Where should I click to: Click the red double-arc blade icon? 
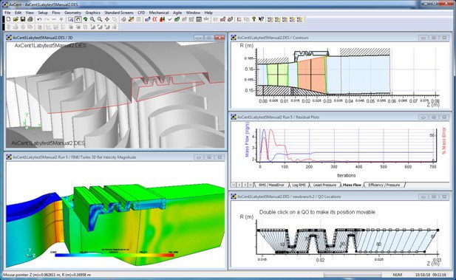coord(154,19)
